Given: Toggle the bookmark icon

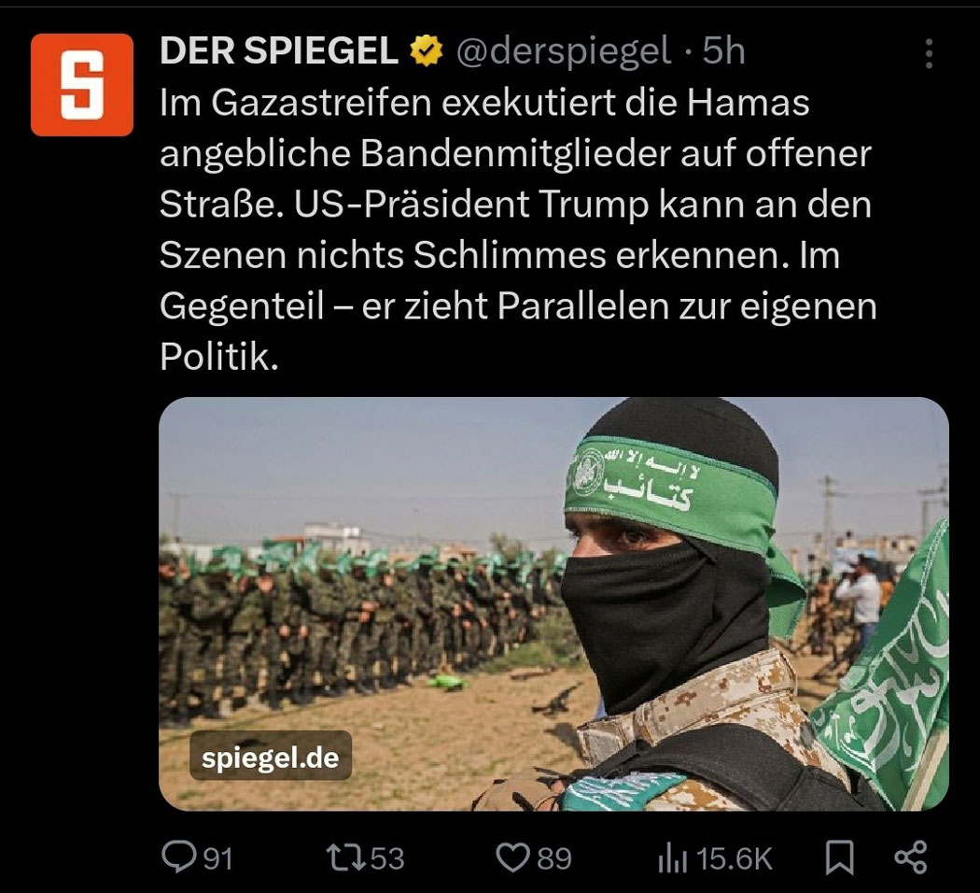Looking at the screenshot, I should click(x=839, y=858).
